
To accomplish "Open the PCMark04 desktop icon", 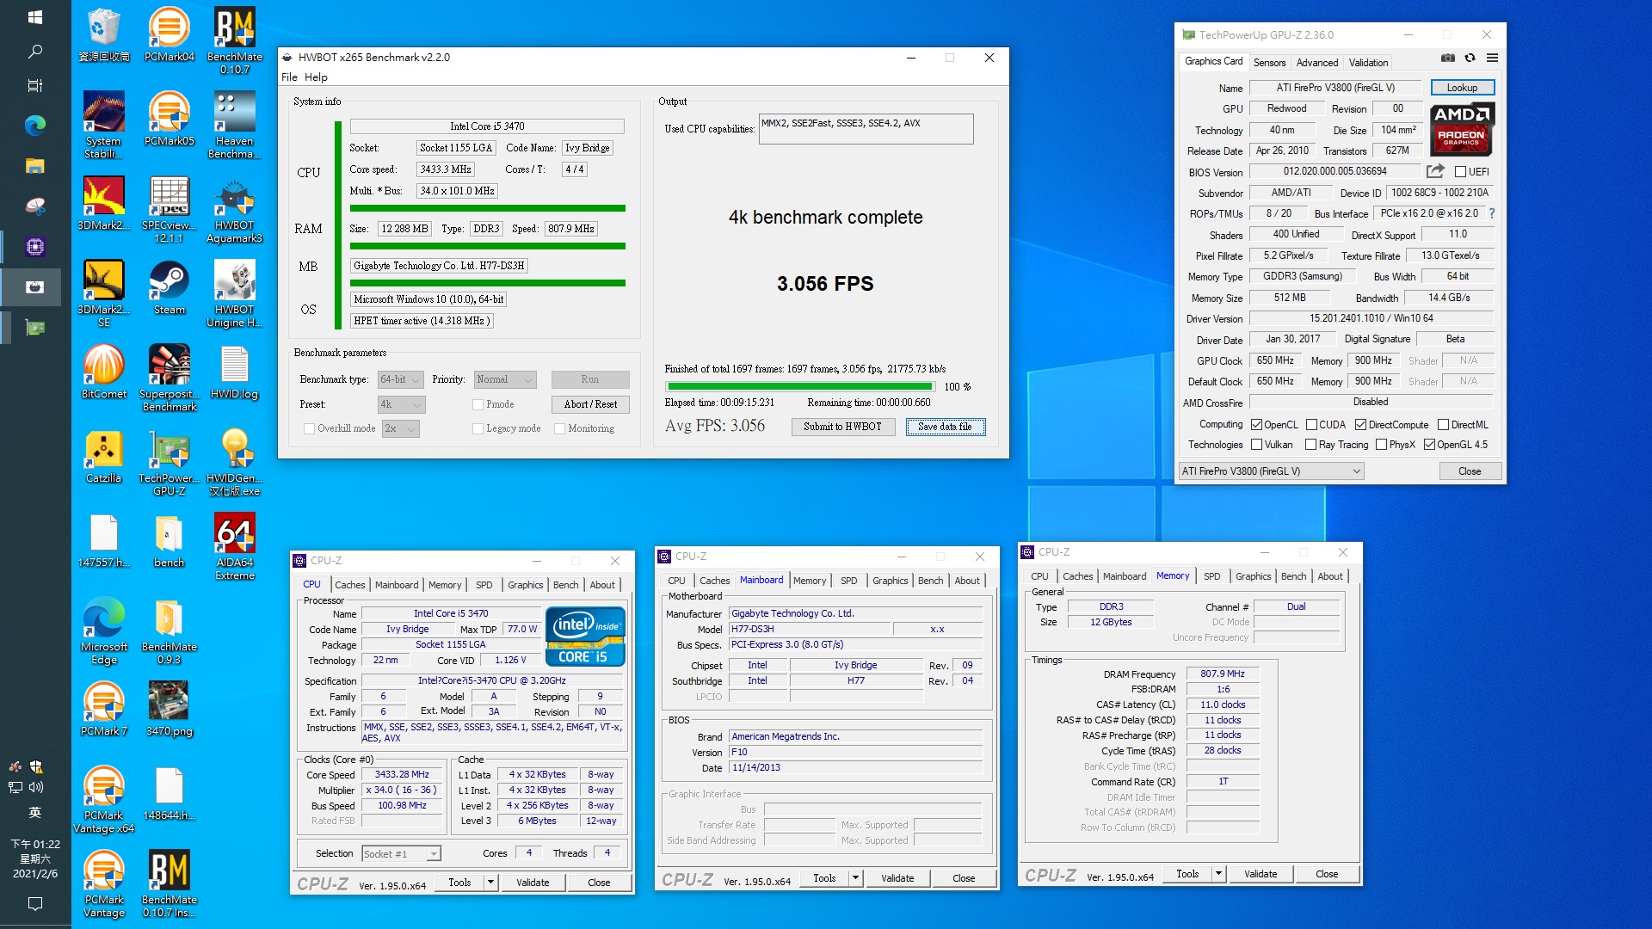I will pos(169,34).
